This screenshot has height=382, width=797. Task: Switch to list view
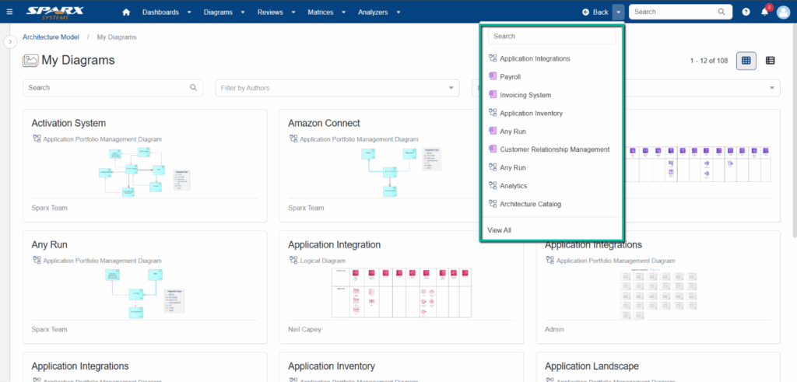point(770,61)
